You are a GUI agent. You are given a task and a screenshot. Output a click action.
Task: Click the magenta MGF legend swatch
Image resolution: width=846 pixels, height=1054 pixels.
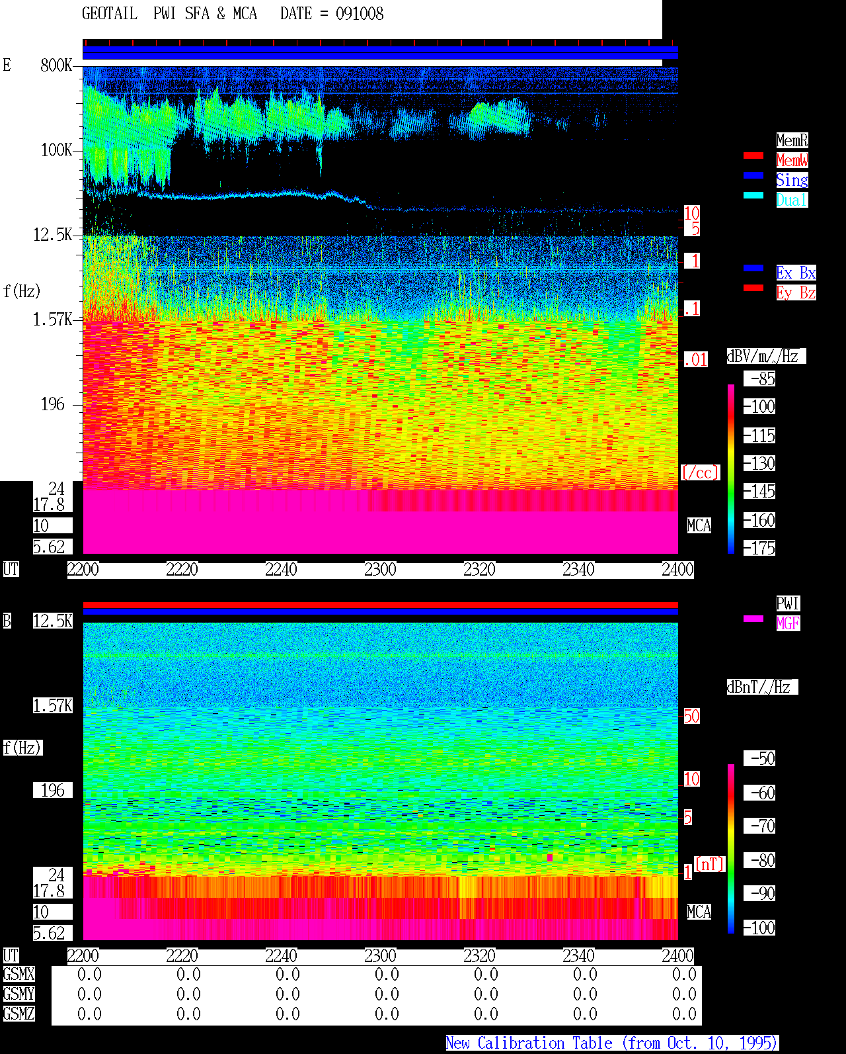tap(753, 619)
